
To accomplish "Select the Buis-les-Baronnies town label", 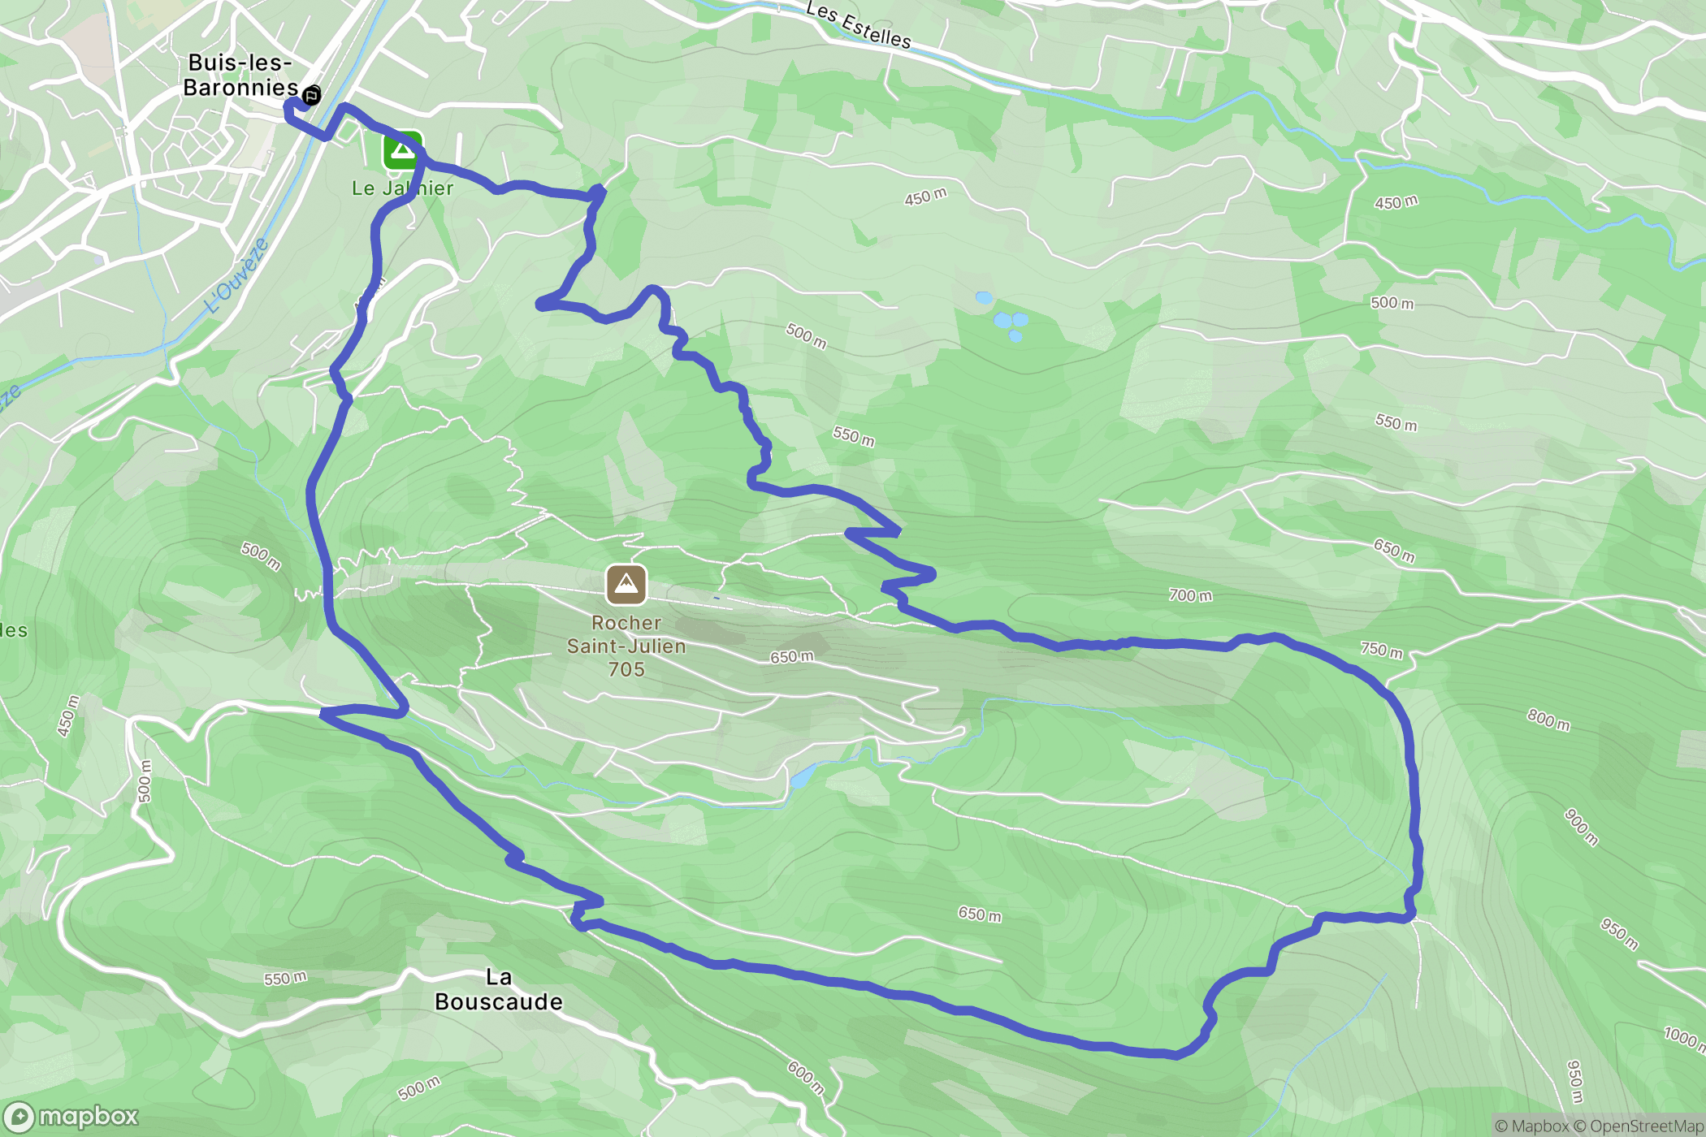I will click(x=240, y=75).
